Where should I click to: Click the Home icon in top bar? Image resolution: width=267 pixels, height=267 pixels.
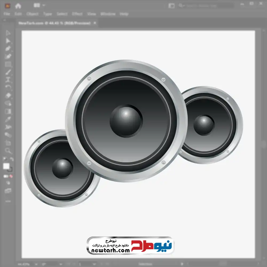pyautogui.click(x=18, y=6)
